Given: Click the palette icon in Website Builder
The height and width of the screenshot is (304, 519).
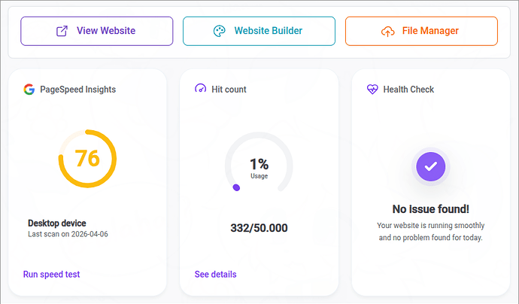Looking at the screenshot, I should coord(219,31).
